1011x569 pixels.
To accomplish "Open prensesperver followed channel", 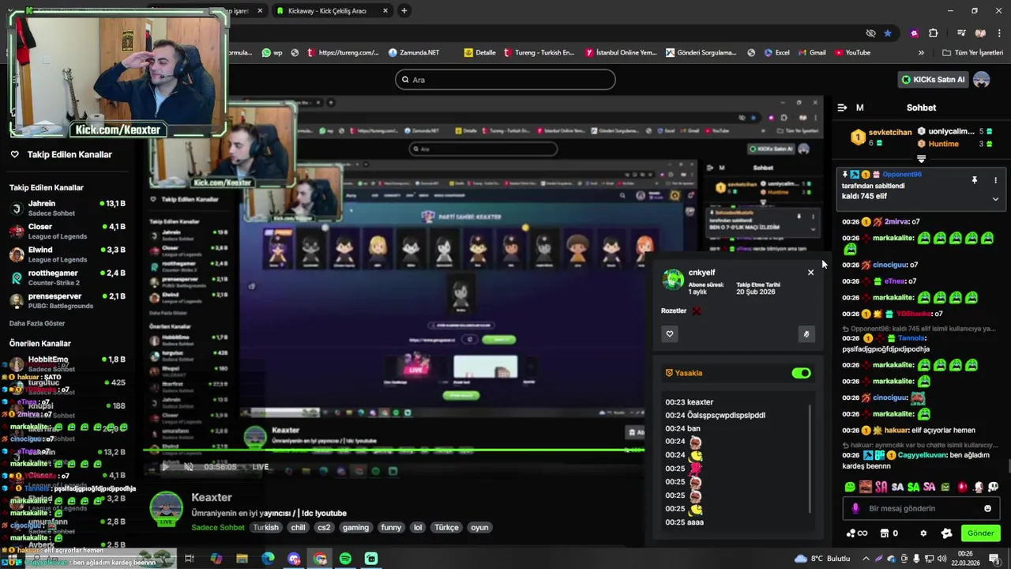I will (68, 300).
